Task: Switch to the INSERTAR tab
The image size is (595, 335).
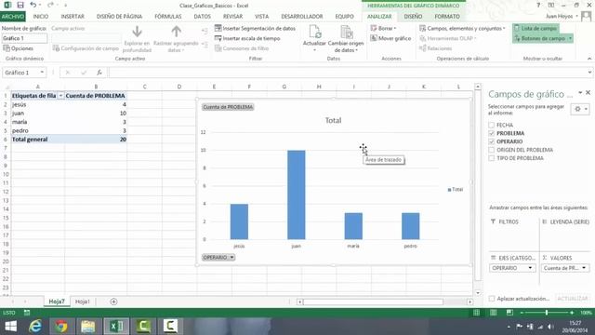Action: coord(73,17)
